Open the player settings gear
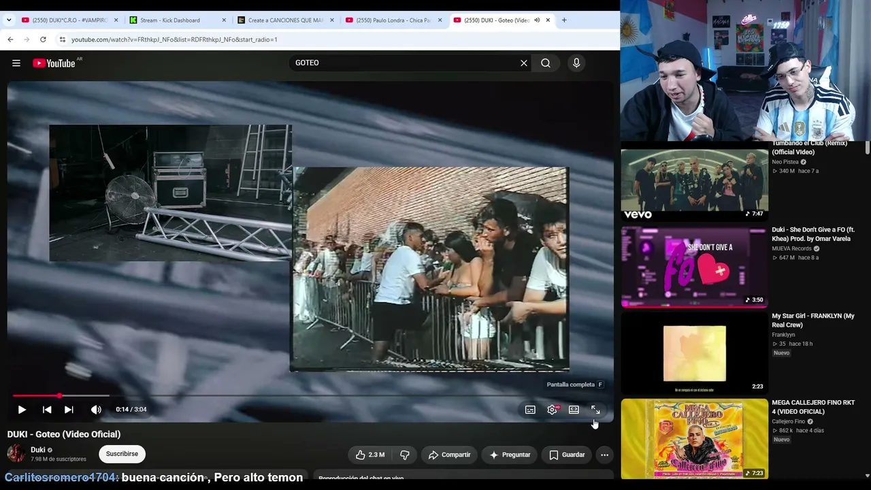Viewport: 871px width, 490px height. click(x=552, y=410)
